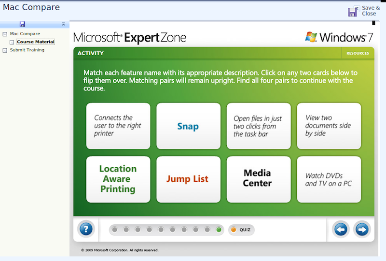Toggle the box beside Course Material

click(x=12, y=42)
